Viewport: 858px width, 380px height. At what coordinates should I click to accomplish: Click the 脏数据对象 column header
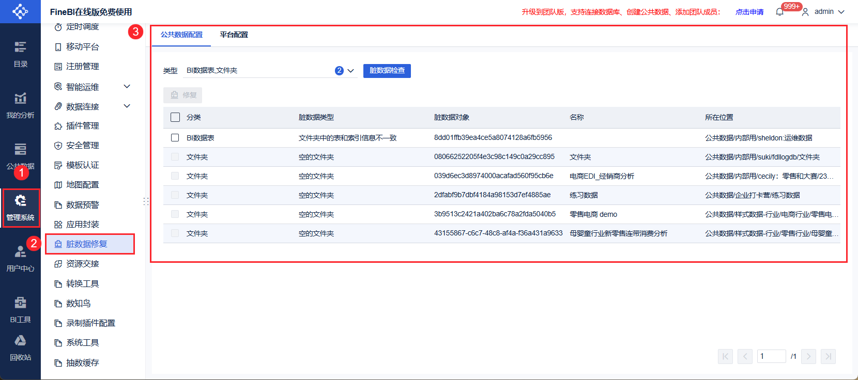[x=452, y=117]
